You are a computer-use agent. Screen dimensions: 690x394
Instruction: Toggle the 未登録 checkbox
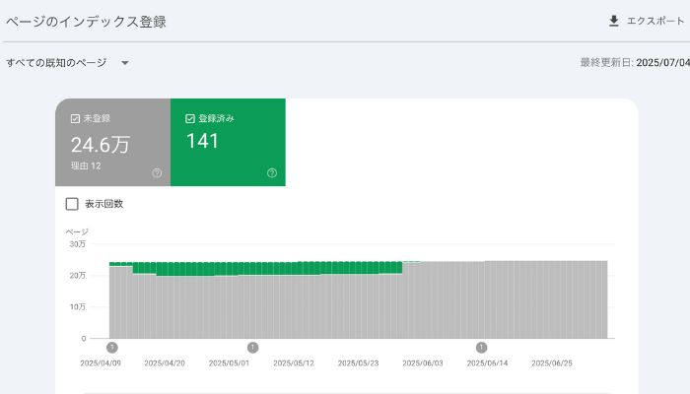[75, 119]
